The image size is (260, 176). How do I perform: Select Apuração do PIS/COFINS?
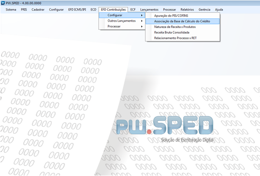tap(183, 16)
